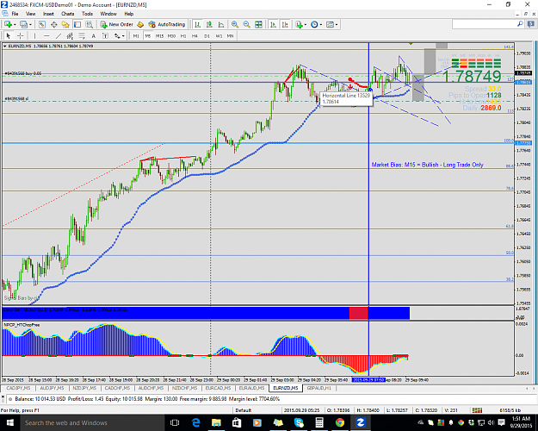This screenshot has height=431, width=538.
Task: Select the Trendline drawing tool
Action: coord(59,35)
